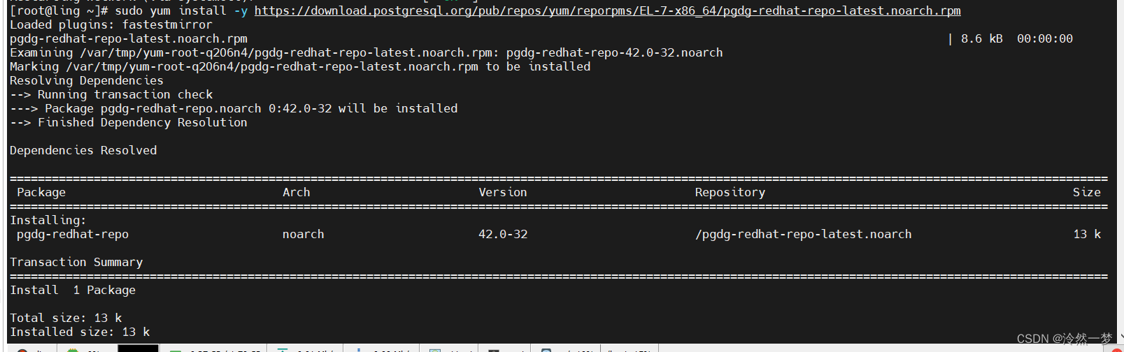Screen dimensions: 1124x352
Task: Click the 'Installed size: 13 k' line
Action: tap(80, 332)
